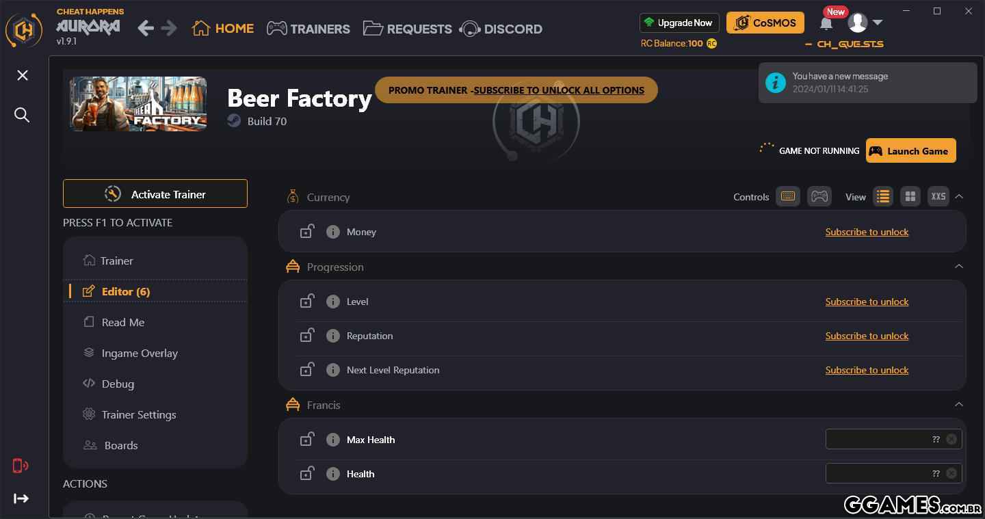
Task: Click Subscribe to unlock for Next Level Reputation
Action: click(867, 370)
